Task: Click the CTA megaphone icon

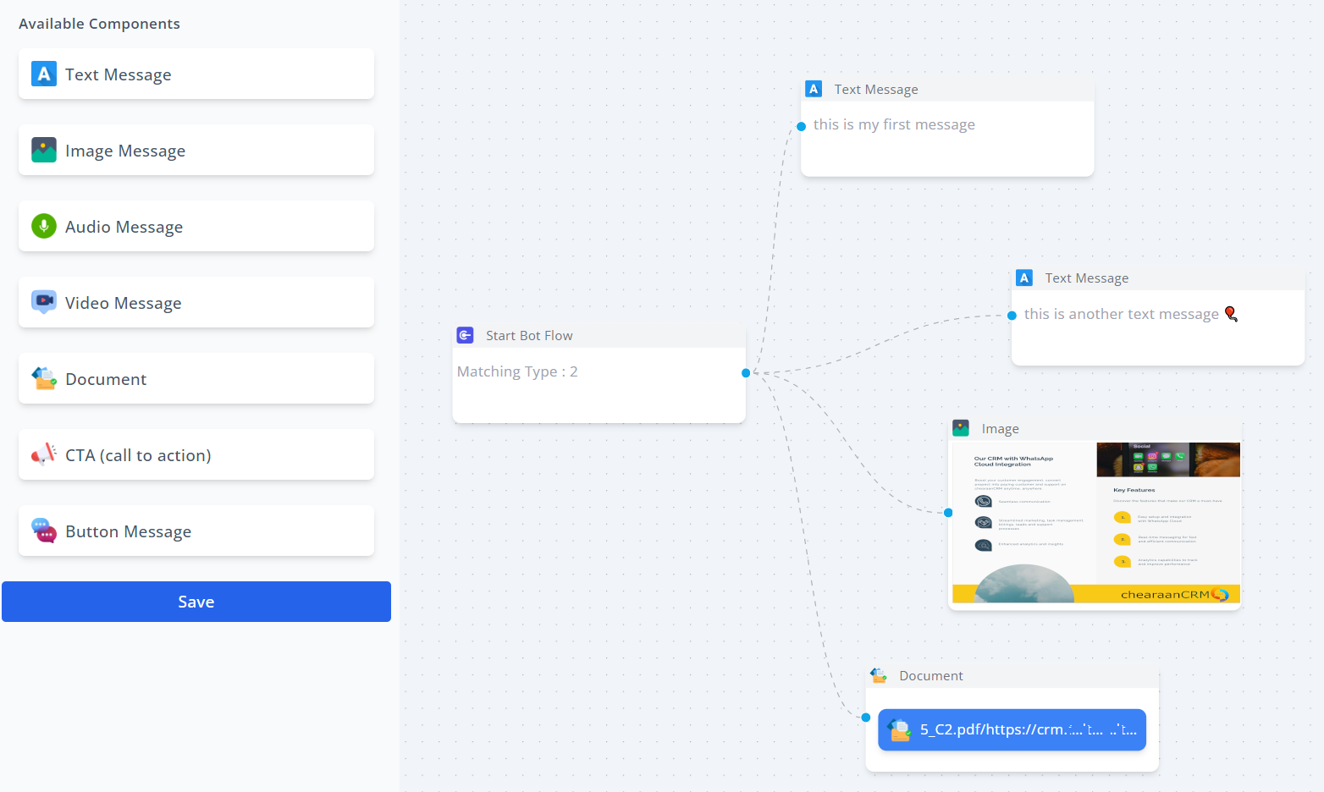Action: (x=44, y=454)
